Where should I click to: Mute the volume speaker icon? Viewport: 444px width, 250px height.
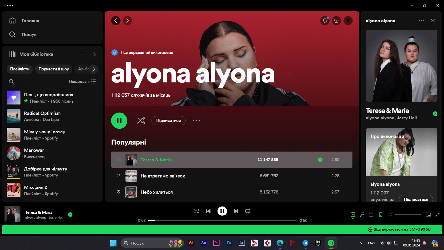pos(389,215)
